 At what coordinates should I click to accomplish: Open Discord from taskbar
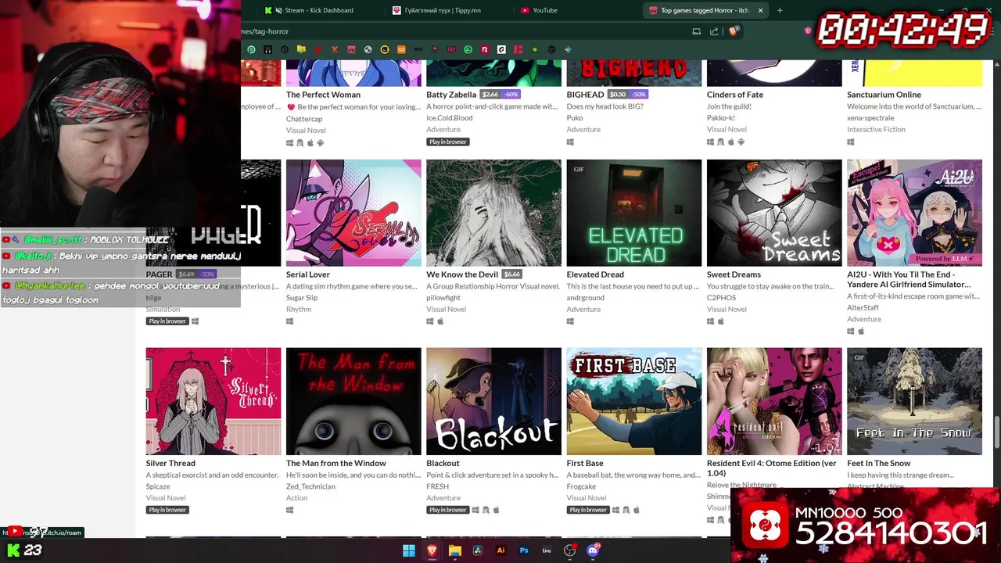[x=594, y=550]
